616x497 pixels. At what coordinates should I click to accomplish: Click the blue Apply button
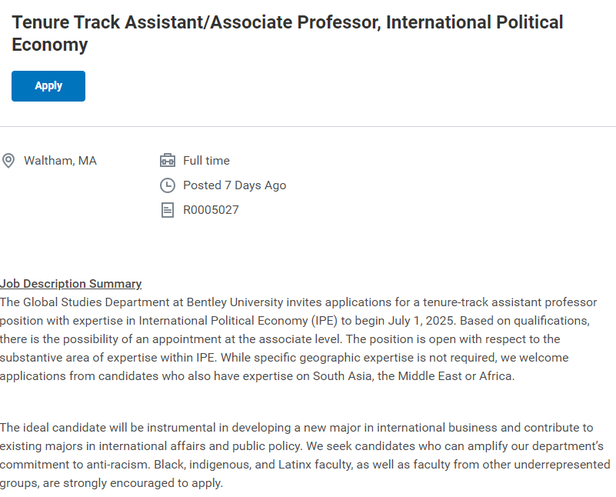(x=48, y=86)
